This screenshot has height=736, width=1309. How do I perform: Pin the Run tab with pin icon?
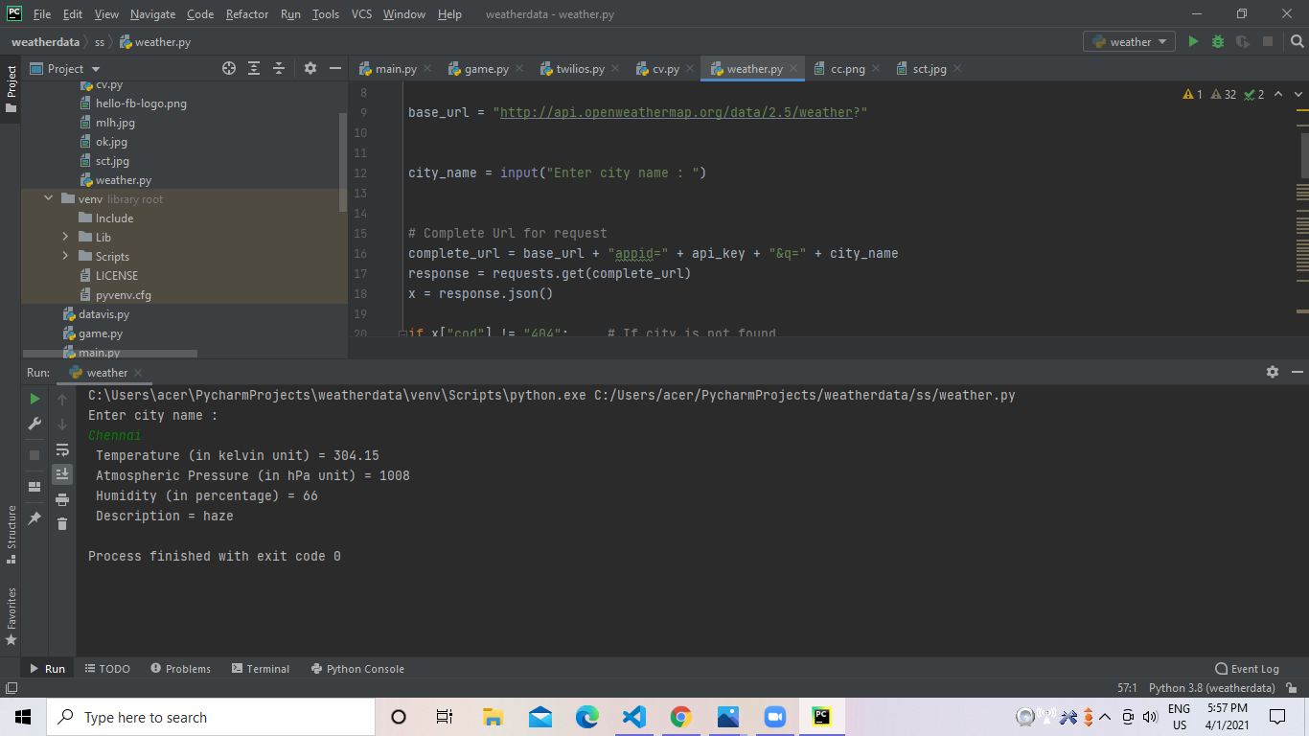[x=35, y=517]
